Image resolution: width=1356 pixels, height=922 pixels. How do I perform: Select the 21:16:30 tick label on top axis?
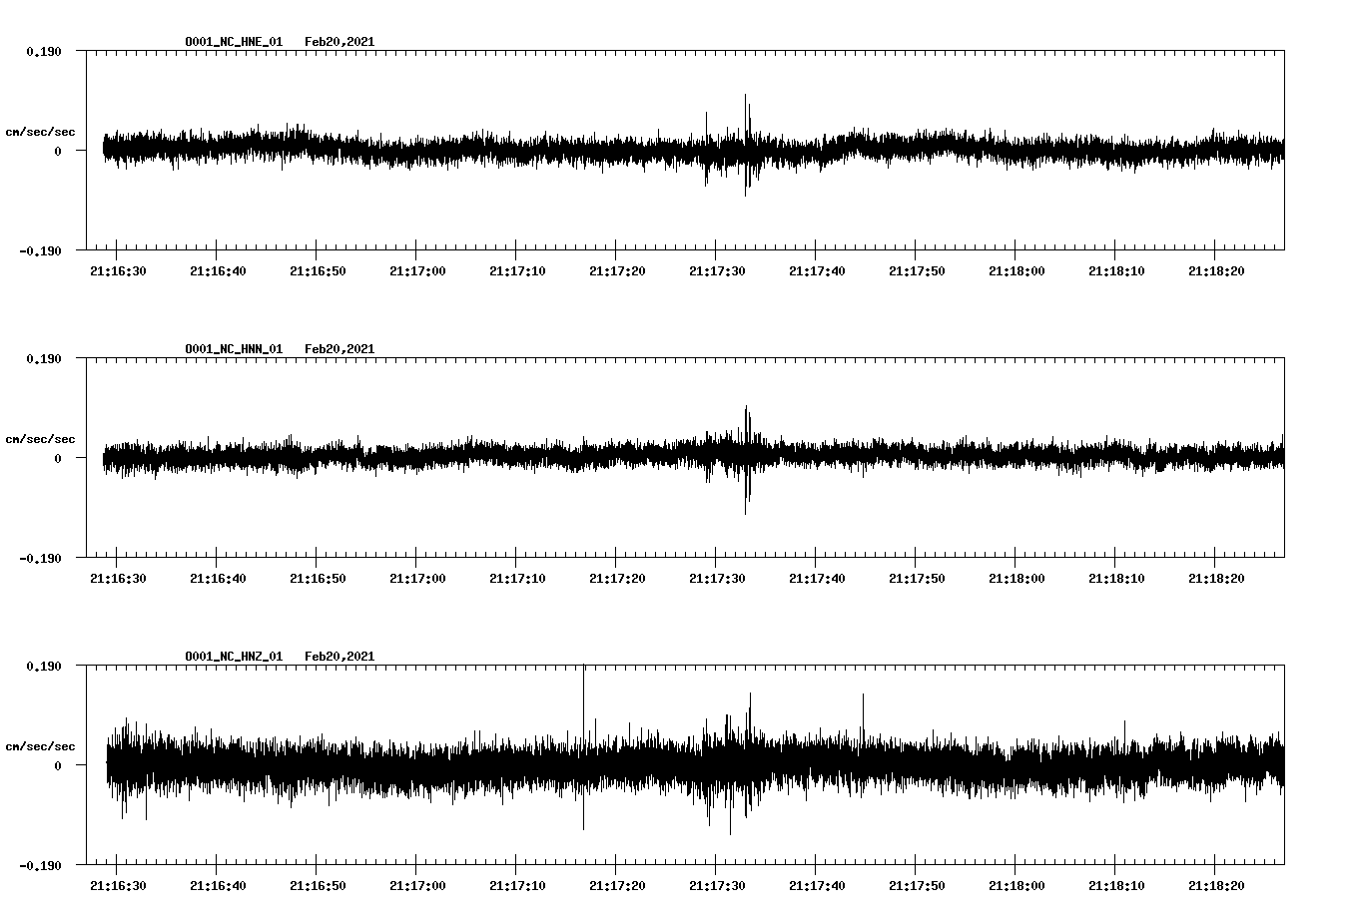pyautogui.click(x=118, y=269)
